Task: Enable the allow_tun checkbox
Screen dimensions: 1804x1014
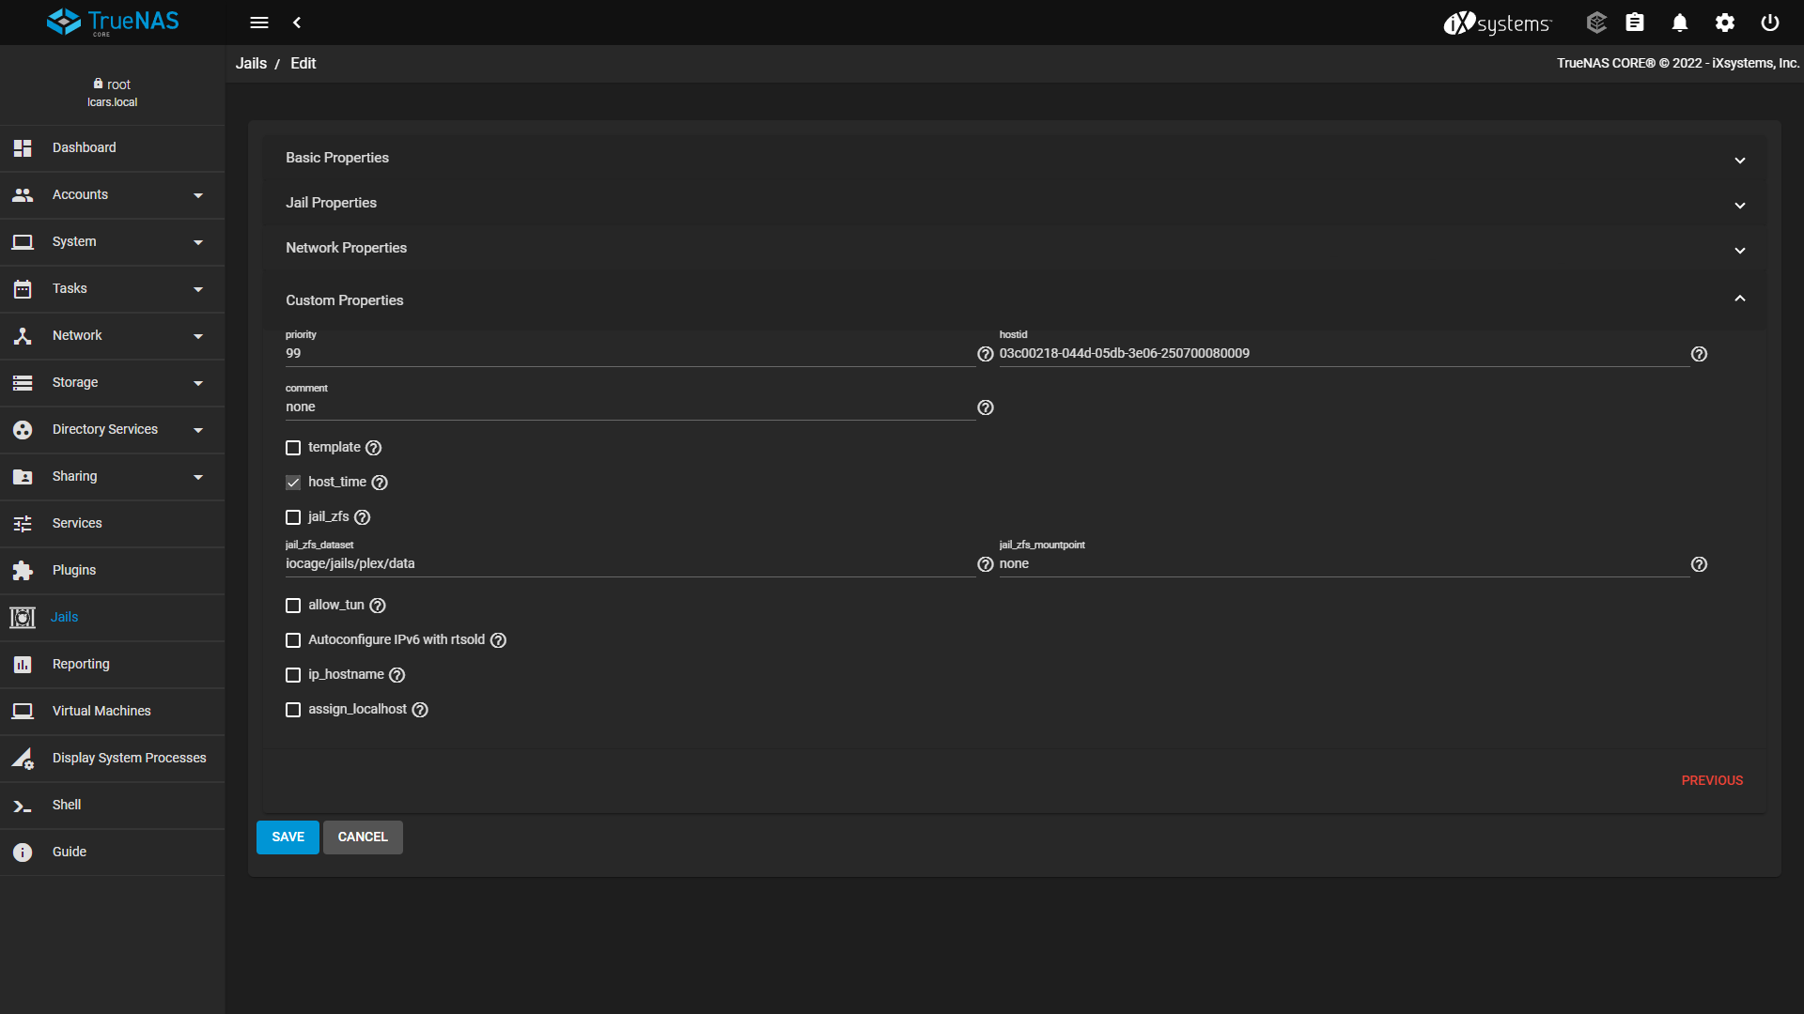Action: point(293,606)
